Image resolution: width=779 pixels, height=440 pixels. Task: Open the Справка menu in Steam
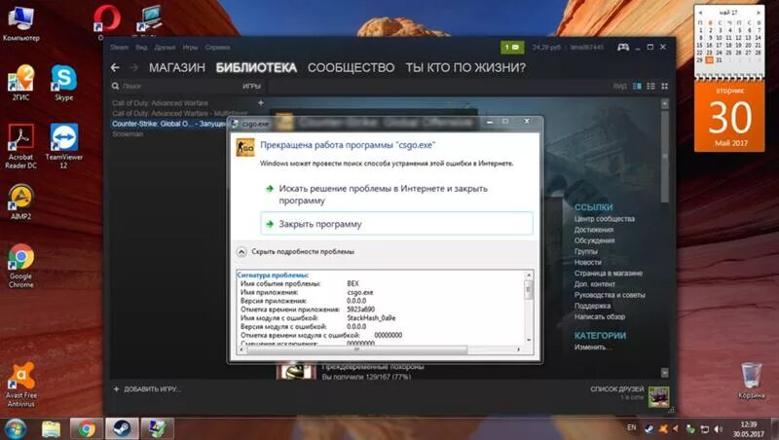click(217, 48)
